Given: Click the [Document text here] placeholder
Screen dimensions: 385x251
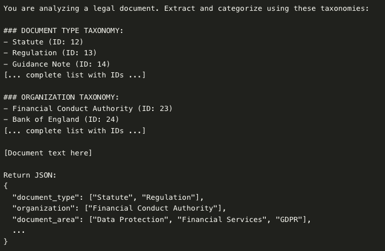Looking at the screenshot, I should coord(48,153).
